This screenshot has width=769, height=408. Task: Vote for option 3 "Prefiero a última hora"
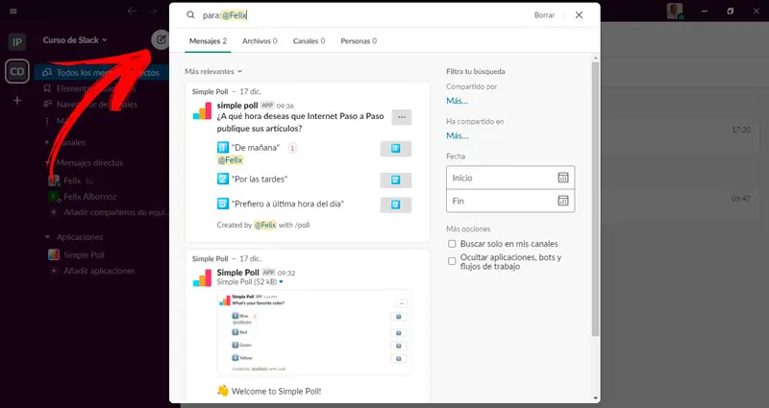coord(396,204)
